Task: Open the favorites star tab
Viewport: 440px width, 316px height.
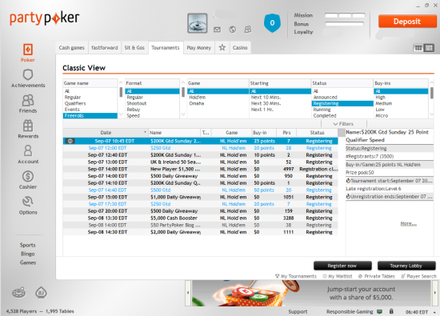Action: point(222,47)
